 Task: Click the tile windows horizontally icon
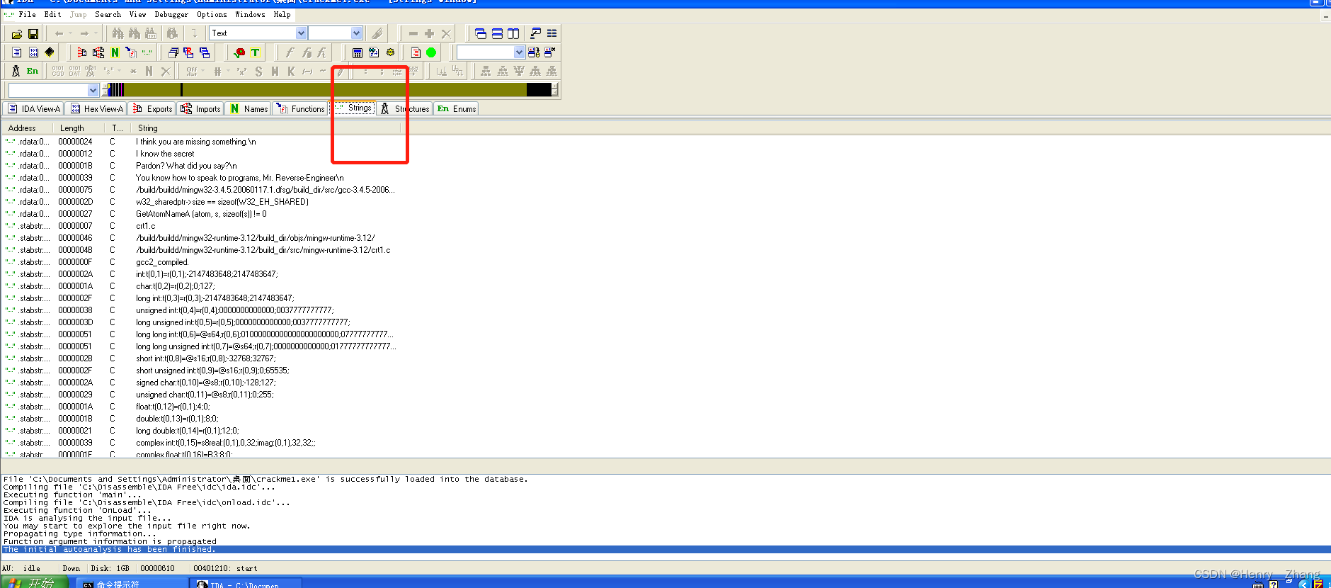pos(497,33)
